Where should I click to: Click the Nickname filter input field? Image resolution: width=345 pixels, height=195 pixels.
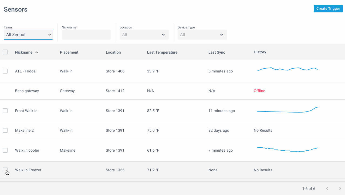pyautogui.click(x=86, y=34)
